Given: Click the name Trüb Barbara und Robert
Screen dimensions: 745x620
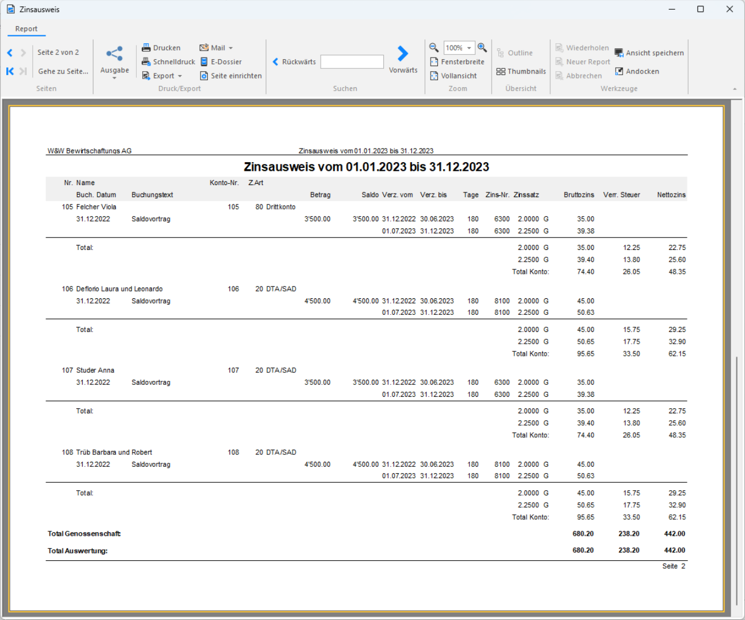Looking at the screenshot, I should (114, 453).
